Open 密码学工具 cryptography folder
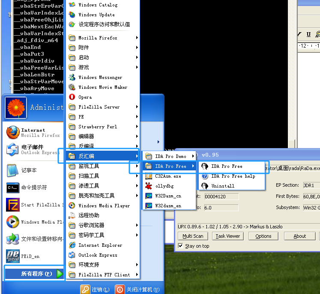 [103, 235]
